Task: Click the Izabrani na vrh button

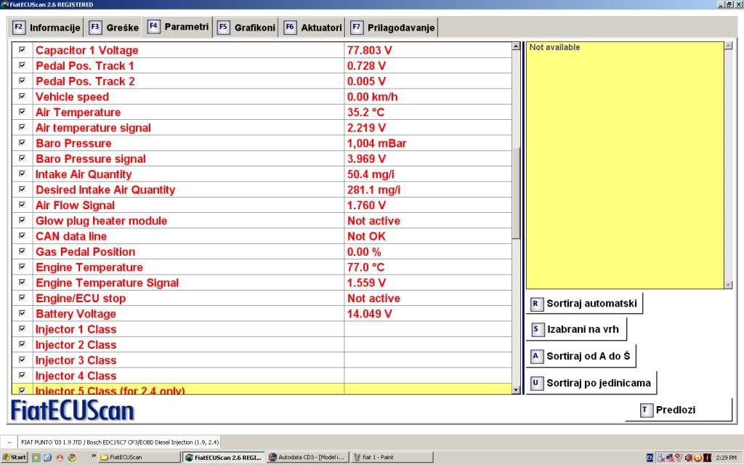Action: tap(576, 329)
